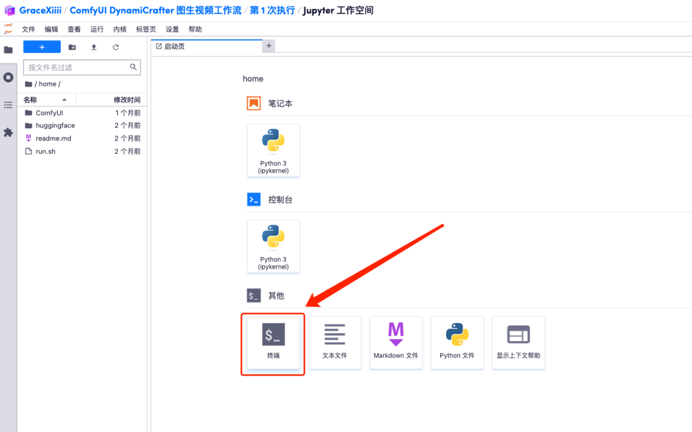Open the Terminal (终端) launcher

(x=273, y=342)
